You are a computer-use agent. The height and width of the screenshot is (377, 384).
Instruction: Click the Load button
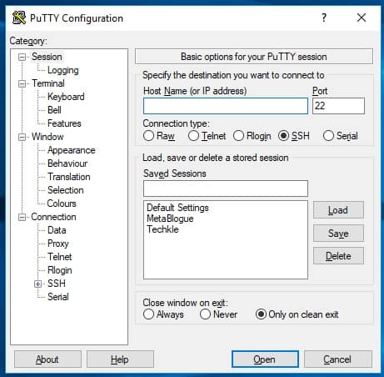[x=338, y=210]
